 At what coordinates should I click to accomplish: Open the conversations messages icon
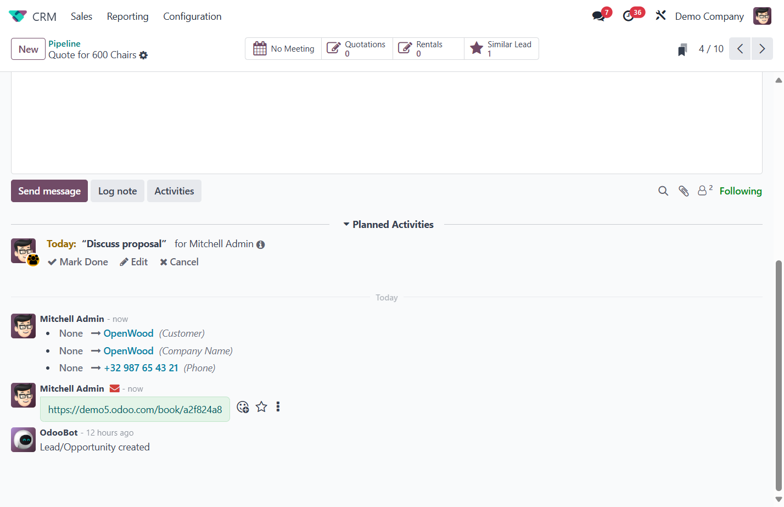(598, 16)
